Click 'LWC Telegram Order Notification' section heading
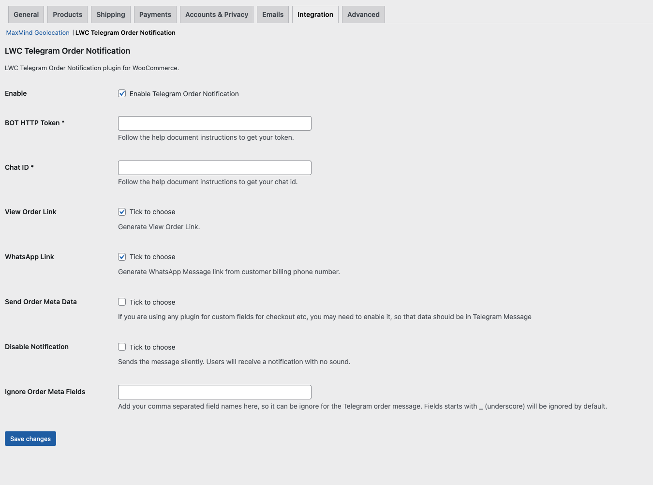653x485 pixels. [68, 51]
